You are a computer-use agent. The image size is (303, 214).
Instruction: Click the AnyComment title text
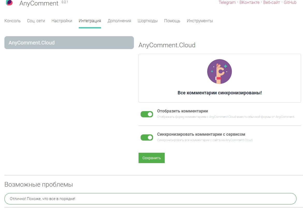[39, 3]
